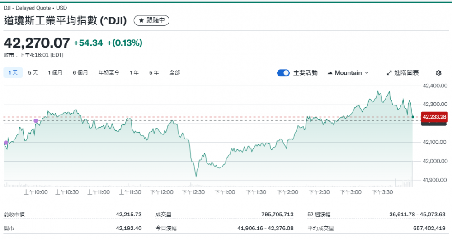Choose the 年初至今 range
Screen dimensions: 452x239
[x=109, y=72]
